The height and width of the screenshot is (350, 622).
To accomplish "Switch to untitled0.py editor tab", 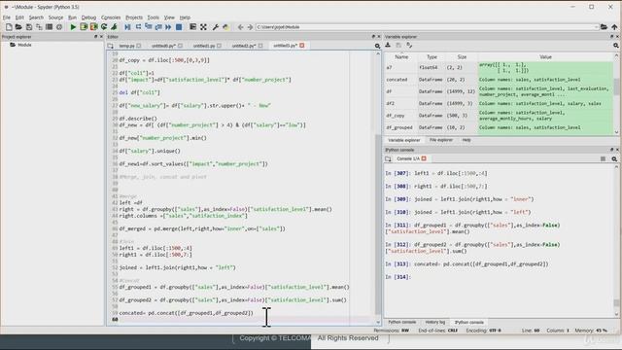I will pyautogui.click(x=163, y=46).
